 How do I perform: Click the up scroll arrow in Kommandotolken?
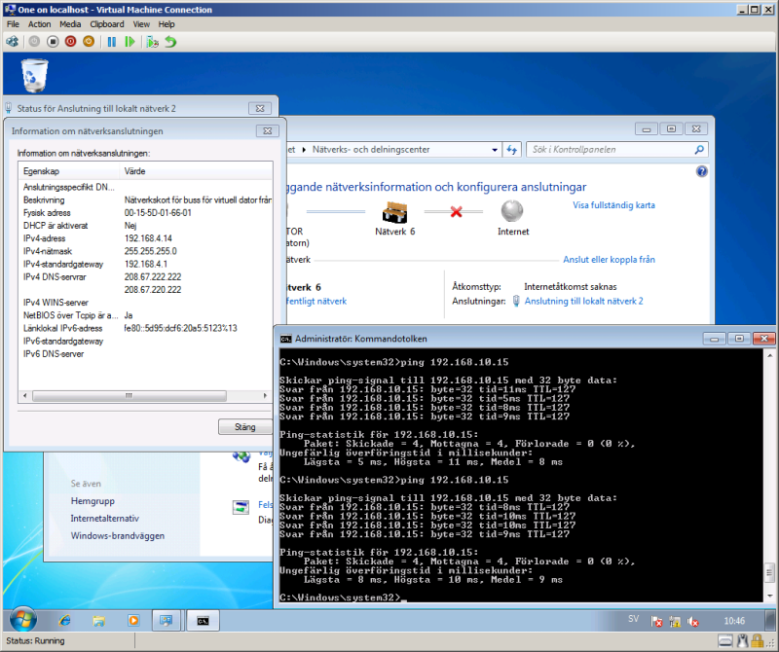pyautogui.click(x=769, y=355)
